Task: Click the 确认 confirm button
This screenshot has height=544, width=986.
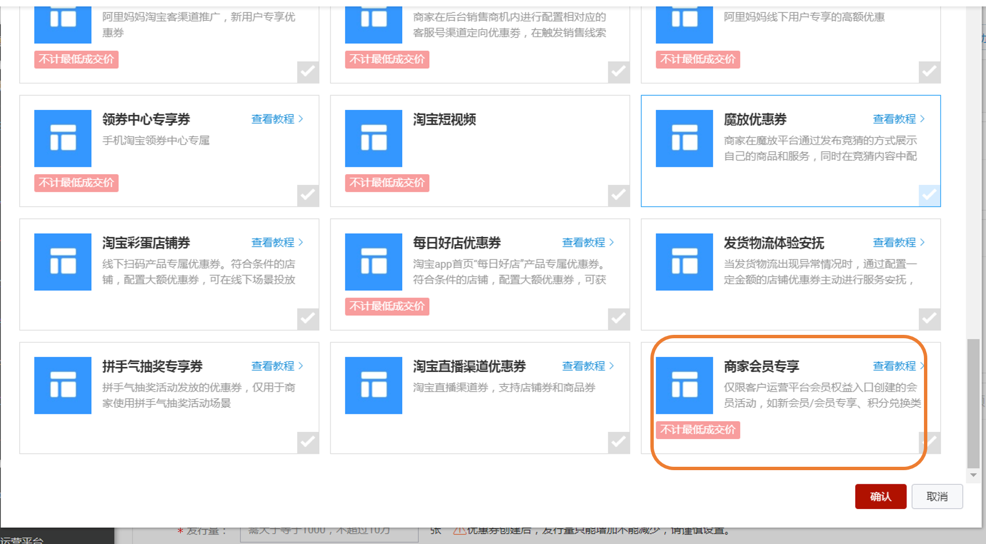Action: [x=881, y=496]
